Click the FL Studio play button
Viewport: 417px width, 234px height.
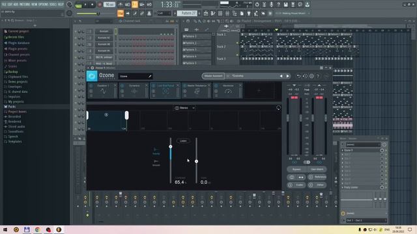pyautogui.click(x=85, y=5)
